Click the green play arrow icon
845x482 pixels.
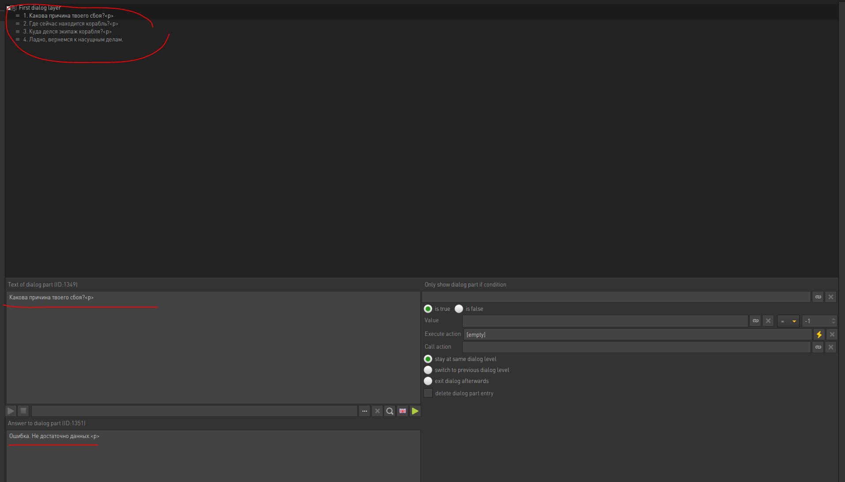click(415, 411)
